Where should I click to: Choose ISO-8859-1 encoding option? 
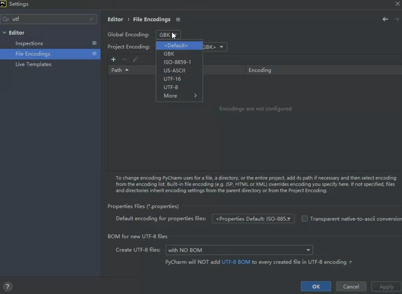(179, 62)
